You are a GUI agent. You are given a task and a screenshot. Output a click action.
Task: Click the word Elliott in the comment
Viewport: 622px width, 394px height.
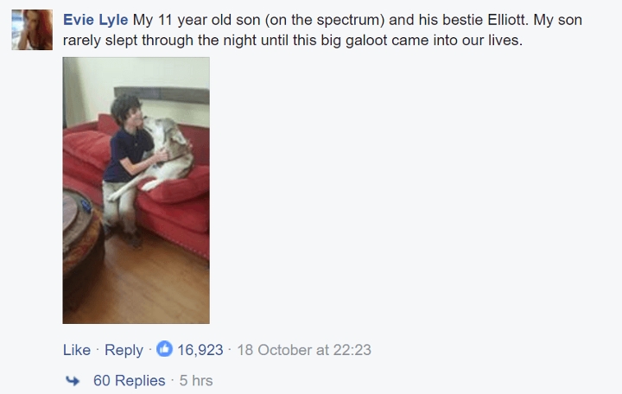click(500, 20)
